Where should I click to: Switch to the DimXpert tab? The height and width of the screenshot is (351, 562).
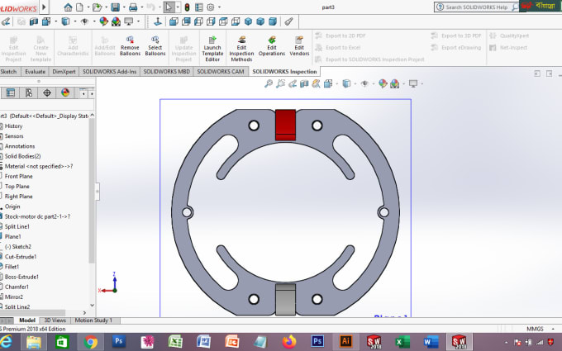coord(64,71)
